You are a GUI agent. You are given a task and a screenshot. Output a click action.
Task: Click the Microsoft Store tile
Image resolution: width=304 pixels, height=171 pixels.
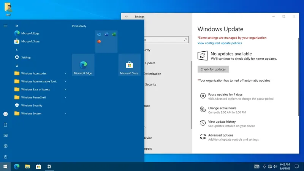129,65
